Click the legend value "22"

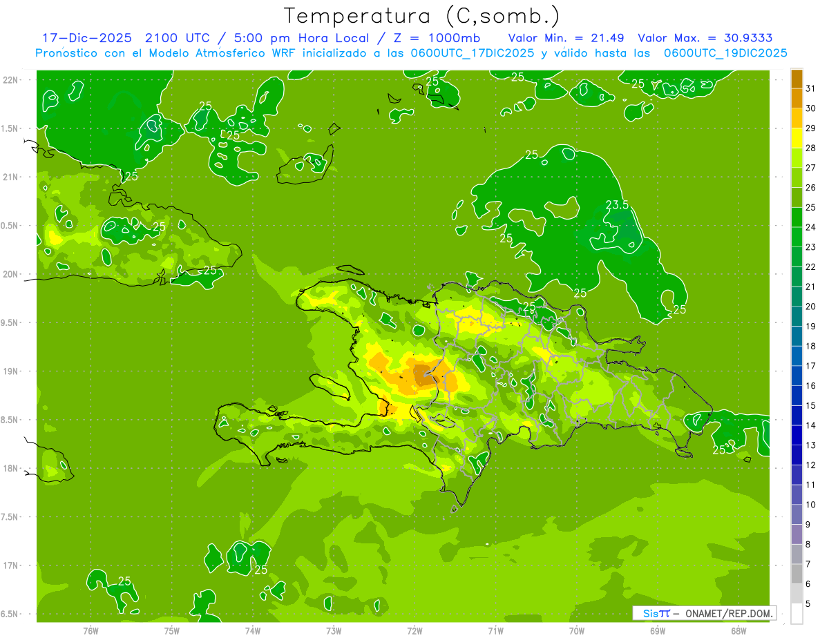coord(810,266)
